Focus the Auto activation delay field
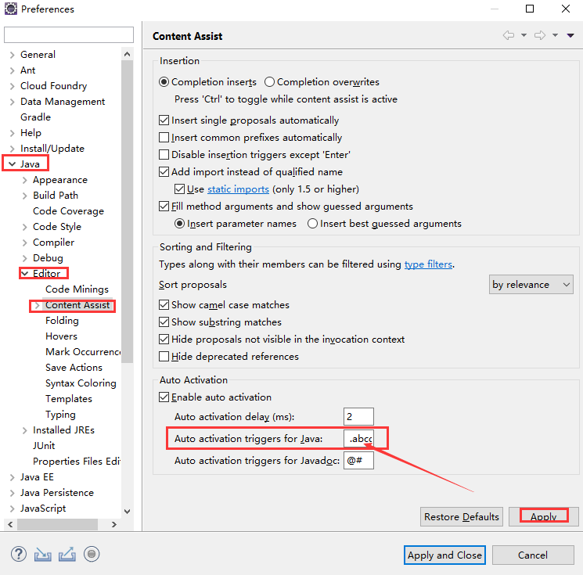Image resolution: width=583 pixels, height=575 pixels. click(x=358, y=417)
